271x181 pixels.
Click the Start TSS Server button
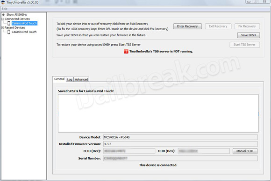coord(244,45)
